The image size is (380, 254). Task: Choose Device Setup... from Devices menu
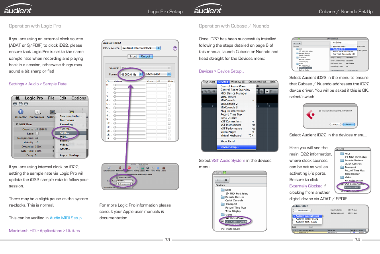(236, 147)
